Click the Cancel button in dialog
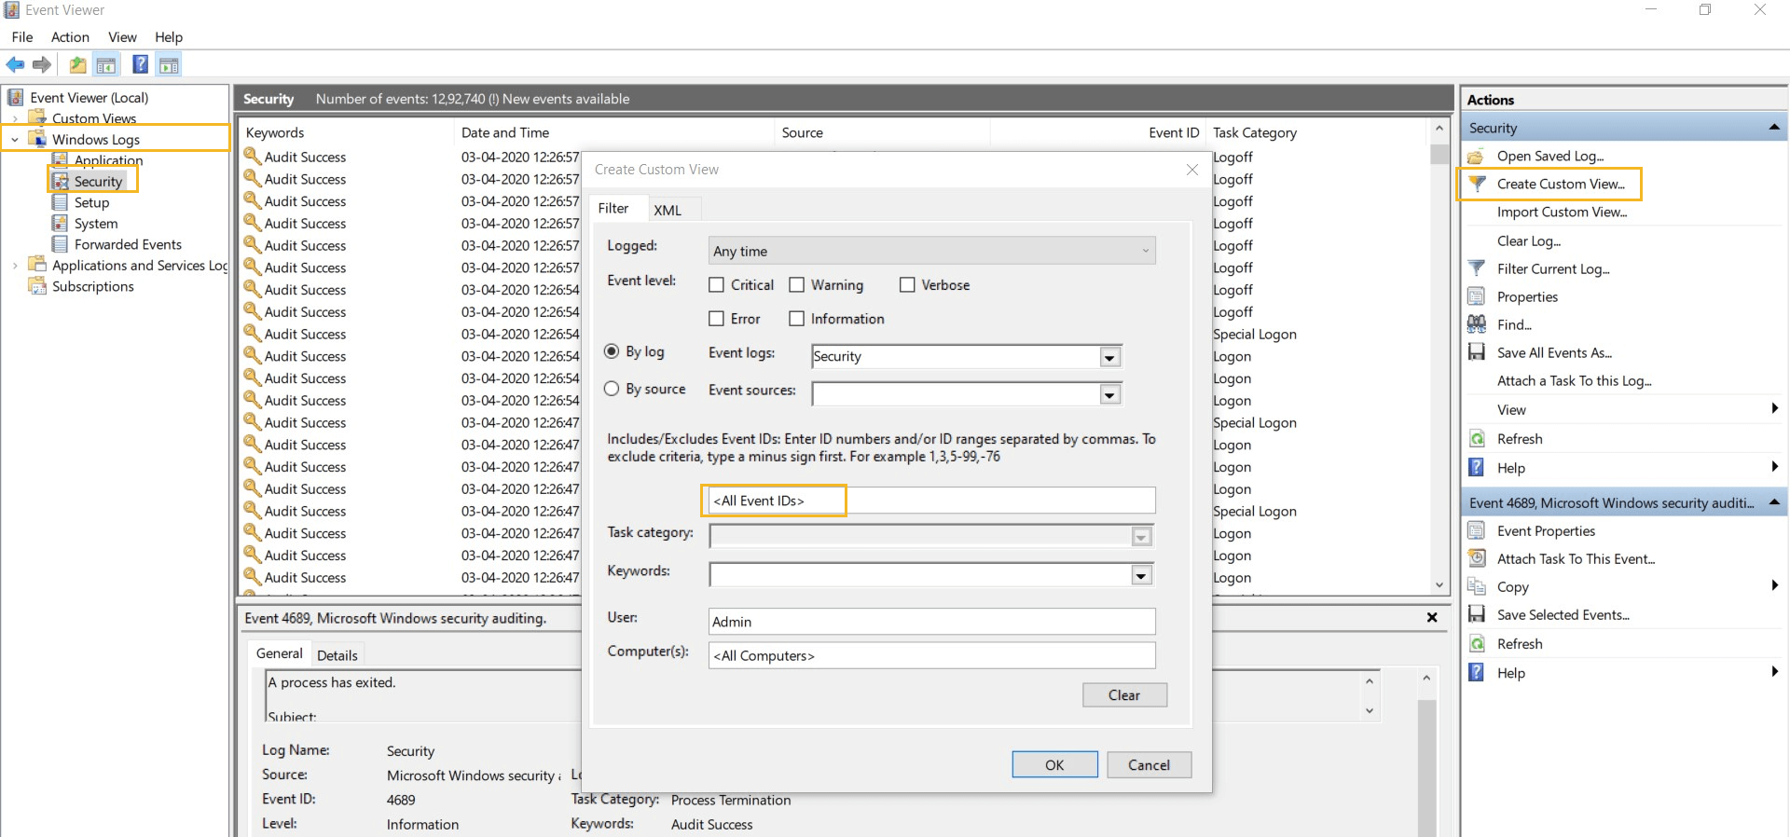Screen dimensions: 1790x837 click(1149, 765)
